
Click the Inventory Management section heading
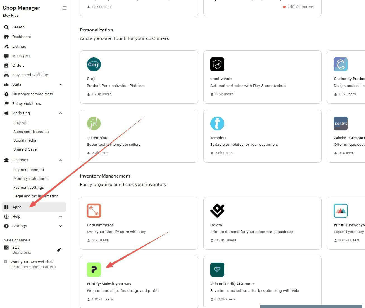tap(105, 176)
